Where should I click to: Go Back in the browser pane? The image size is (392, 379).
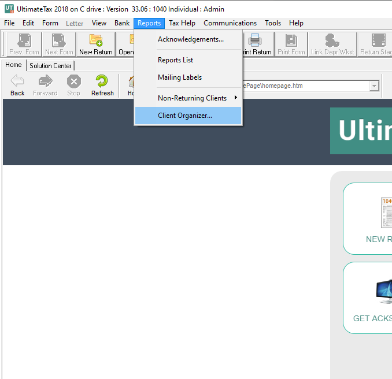point(17,85)
